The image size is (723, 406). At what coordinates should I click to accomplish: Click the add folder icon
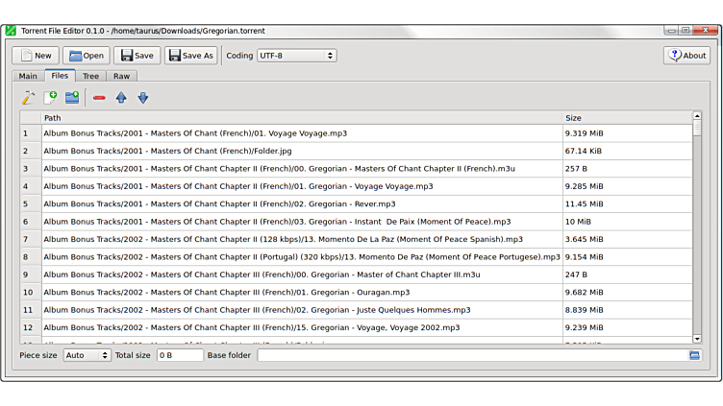point(72,97)
